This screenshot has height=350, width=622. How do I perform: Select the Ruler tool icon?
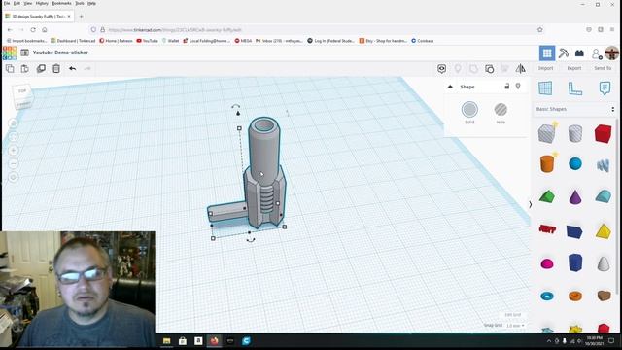coord(574,88)
